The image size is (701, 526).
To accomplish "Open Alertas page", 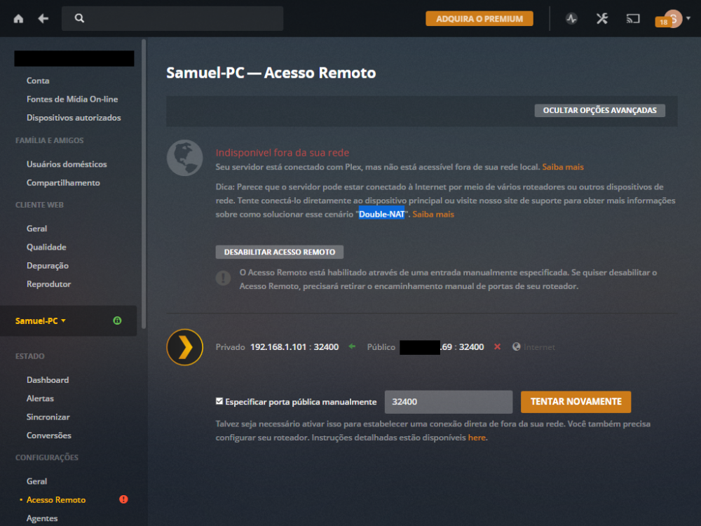I will click(40, 398).
